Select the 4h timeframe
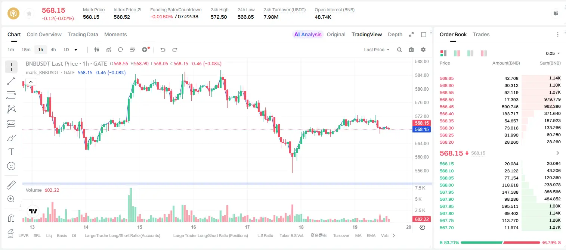 coord(53,50)
